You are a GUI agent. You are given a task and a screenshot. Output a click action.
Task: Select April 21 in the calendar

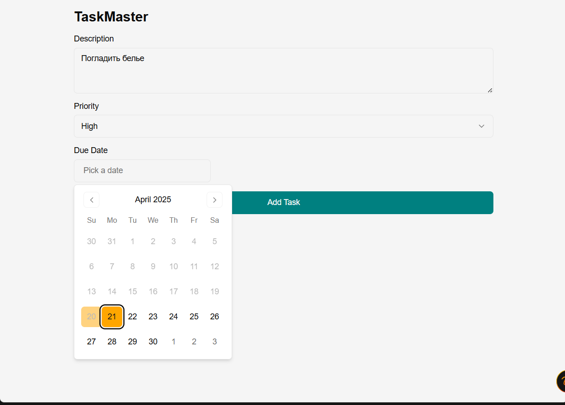(112, 317)
